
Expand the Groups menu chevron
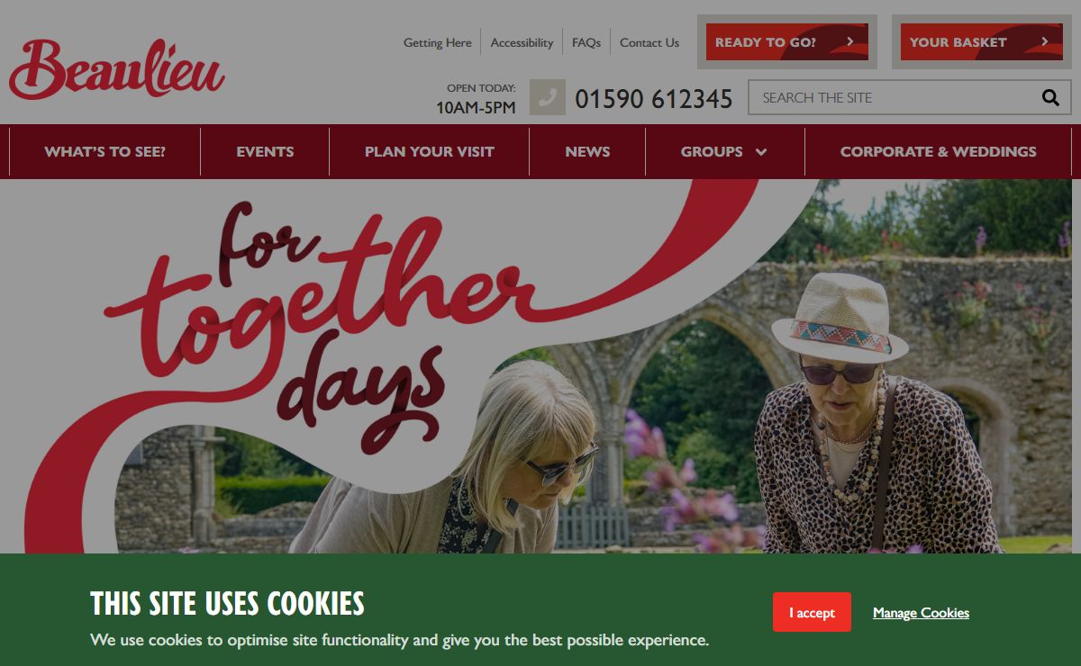coord(761,152)
